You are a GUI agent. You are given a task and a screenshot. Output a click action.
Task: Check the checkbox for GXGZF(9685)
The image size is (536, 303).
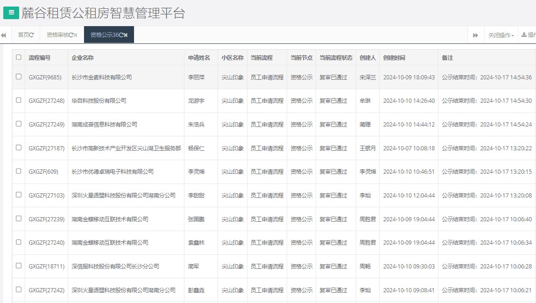tap(19, 77)
